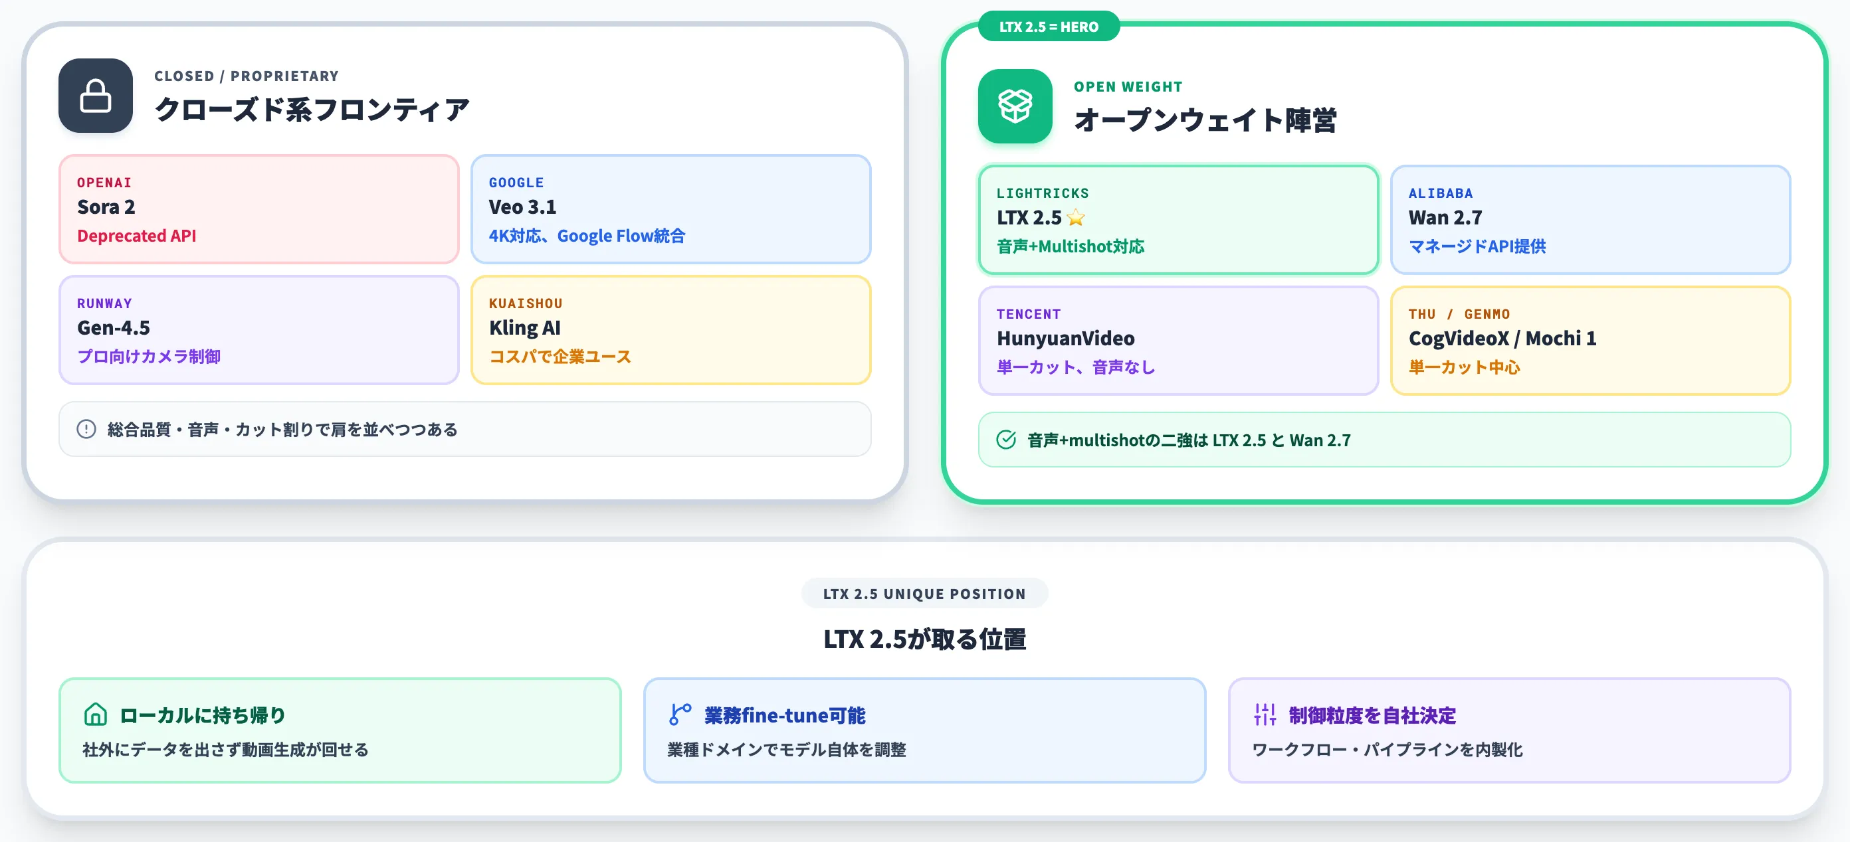Click the house icon beside ローカルに持ち帰り
This screenshot has width=1850, height=842.
tap(96, 715)
